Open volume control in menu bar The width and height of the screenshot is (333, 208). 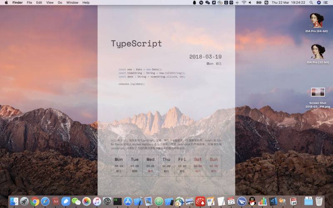point(250,2)
